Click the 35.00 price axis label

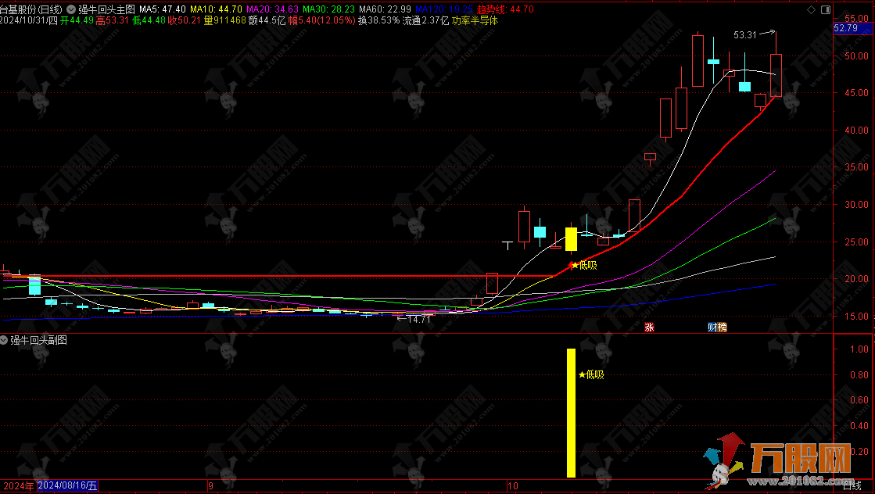coord(856,167)
